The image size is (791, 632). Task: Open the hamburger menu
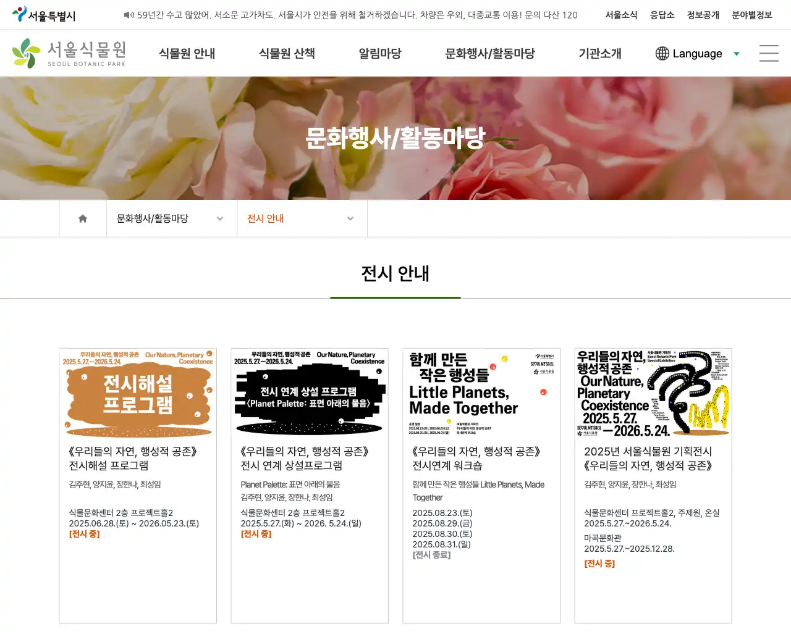coord(768,54)
